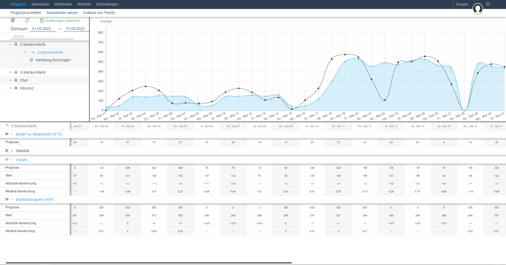Click the floppy disk save icon
The width and height of the screenshot is (506, 265).
pos(42,21)
